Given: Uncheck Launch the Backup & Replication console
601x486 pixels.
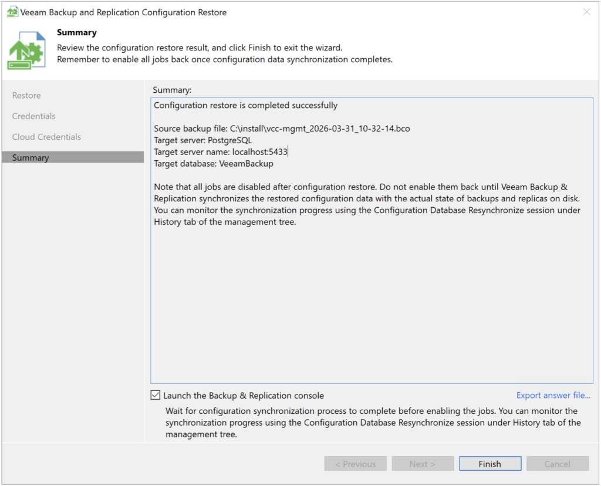Looking at the screenshot, I should point(155,395).
